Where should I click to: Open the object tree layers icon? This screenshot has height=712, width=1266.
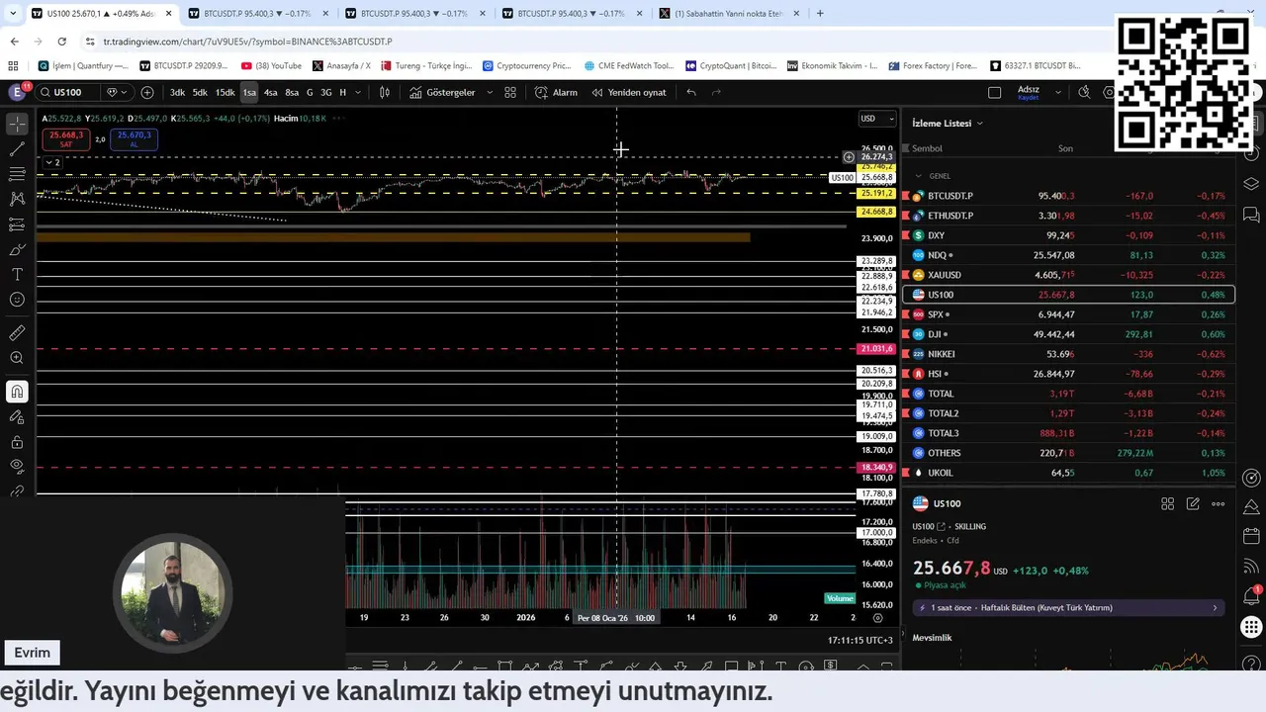point(1251,184)
